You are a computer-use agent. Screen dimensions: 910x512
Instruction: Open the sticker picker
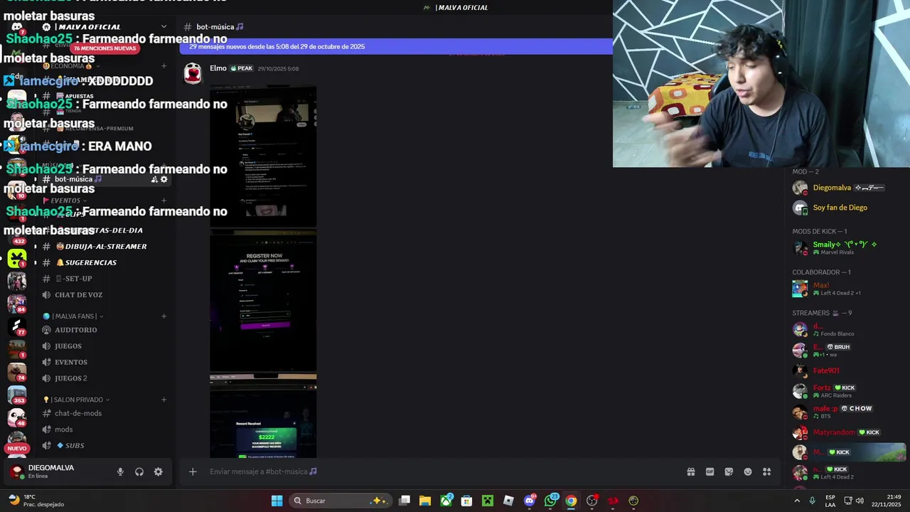(x=729, y=471)
